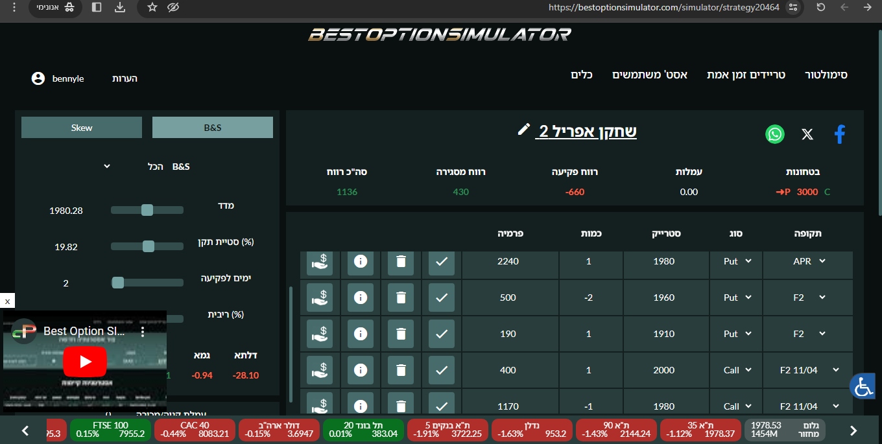Open info for 1910 Put row
The image size is (882, 444).
pyautogui.click(x=361, y=334)
